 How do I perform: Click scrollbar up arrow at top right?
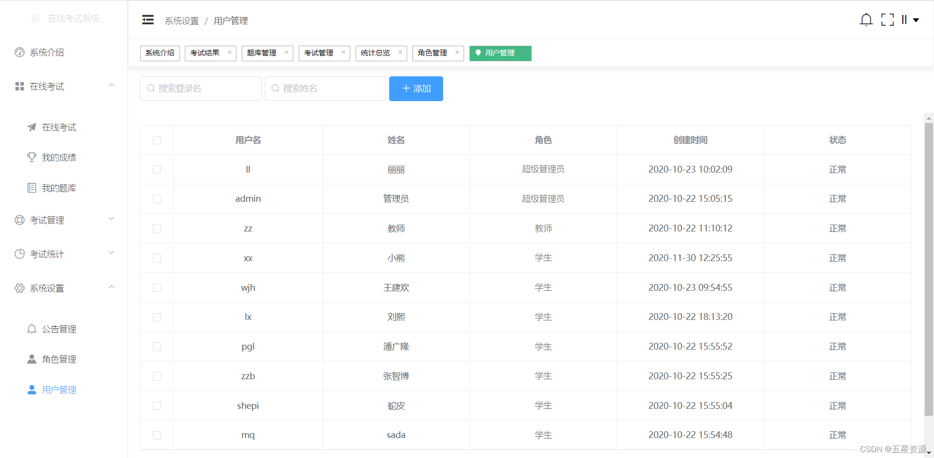tap(929, 118)
